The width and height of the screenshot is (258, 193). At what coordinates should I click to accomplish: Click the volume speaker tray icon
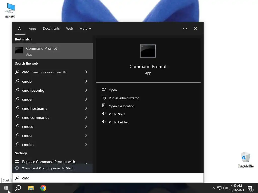point(225,188)
